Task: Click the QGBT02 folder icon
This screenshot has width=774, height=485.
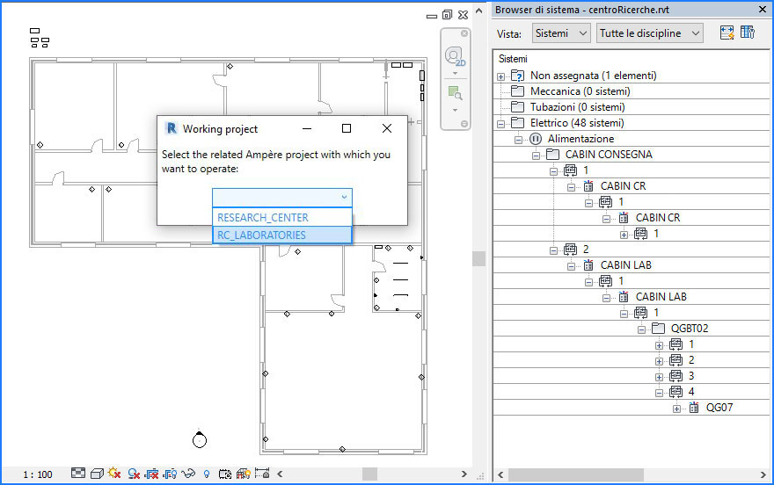Action: tap(658, 329)
